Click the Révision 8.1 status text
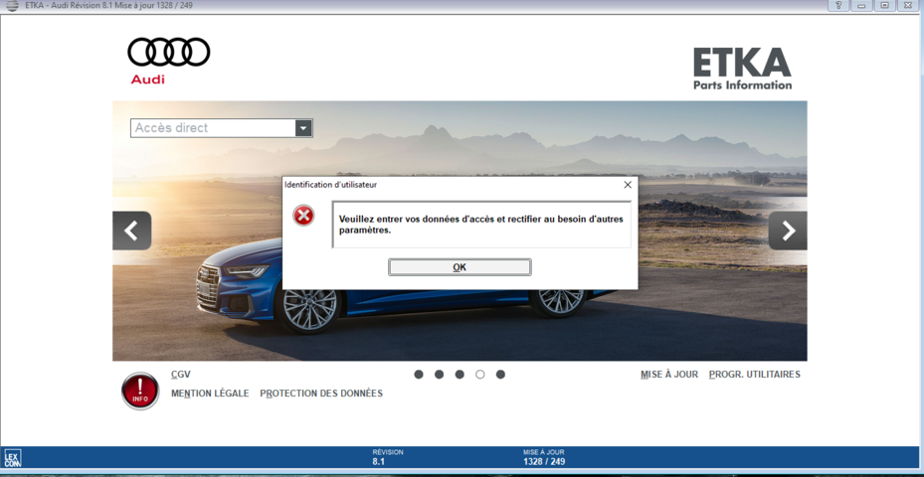The height and width of the screenshot is (477, 924). click(388, 457)
